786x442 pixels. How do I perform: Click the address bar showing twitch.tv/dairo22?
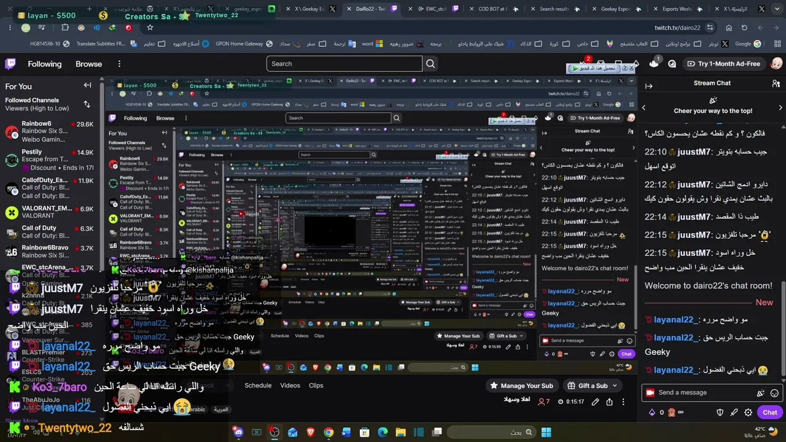677,28
